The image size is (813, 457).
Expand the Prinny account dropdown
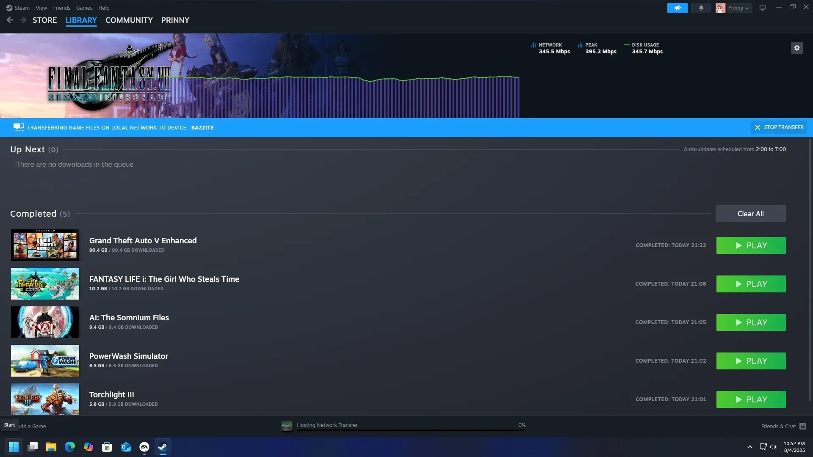pos(734,8)
